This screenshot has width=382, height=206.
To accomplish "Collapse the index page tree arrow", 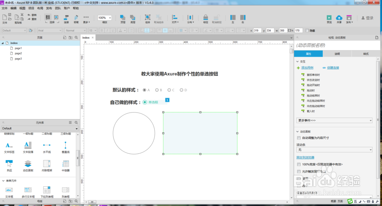I will pyautogui.click(x=3, y=43).
